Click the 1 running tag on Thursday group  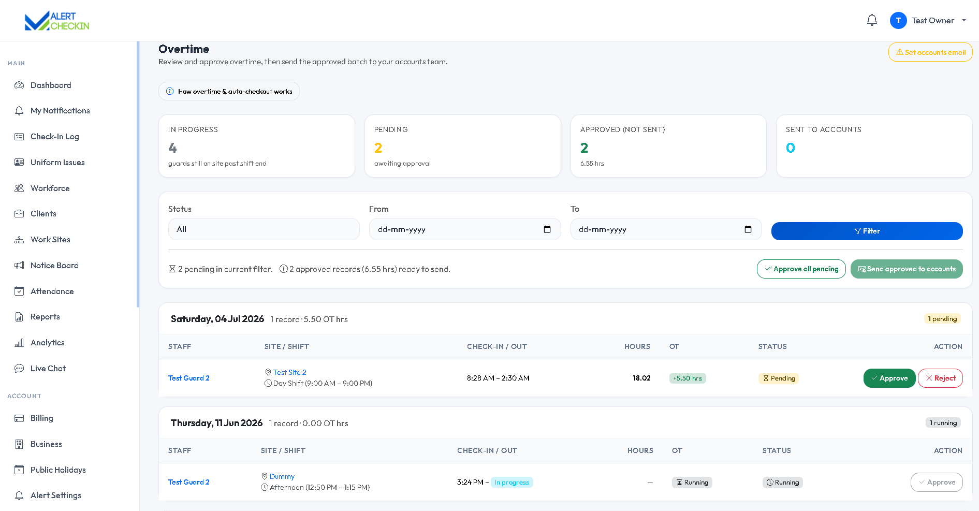point(943,423)
